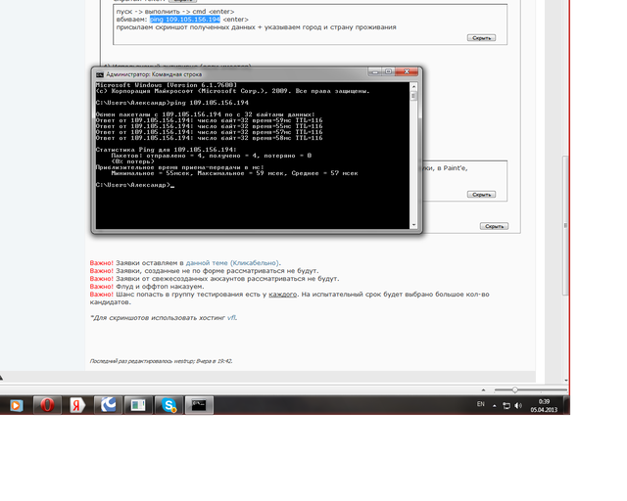This screenshot has height=501, width=627.
Task: Open Skype from the taskbar
Action: click(x=169, y=404)
